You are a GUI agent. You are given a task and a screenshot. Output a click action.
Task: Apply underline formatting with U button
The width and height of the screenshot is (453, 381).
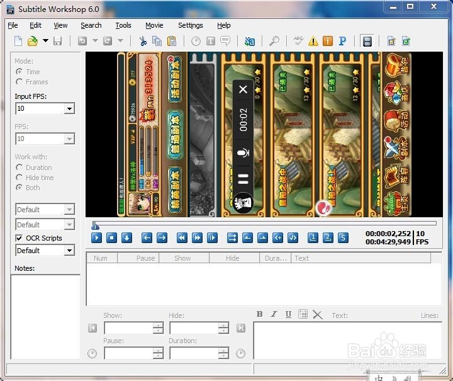click(x=288, y=314)
